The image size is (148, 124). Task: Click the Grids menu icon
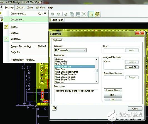click(x=6, y=27)
